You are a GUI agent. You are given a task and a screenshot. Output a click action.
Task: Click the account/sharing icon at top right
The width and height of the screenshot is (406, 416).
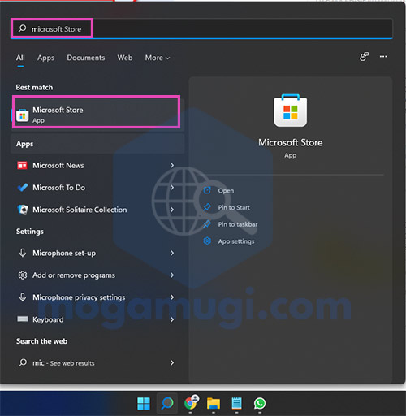364,57
